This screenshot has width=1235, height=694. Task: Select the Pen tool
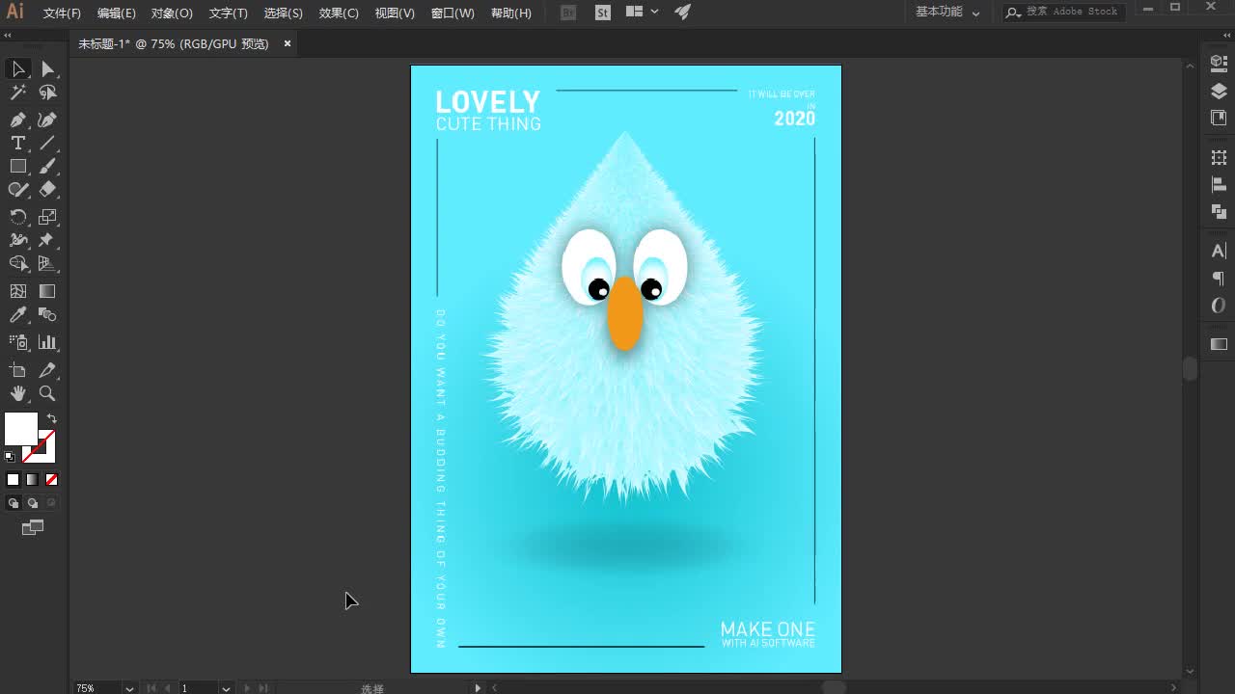(18, 120)
